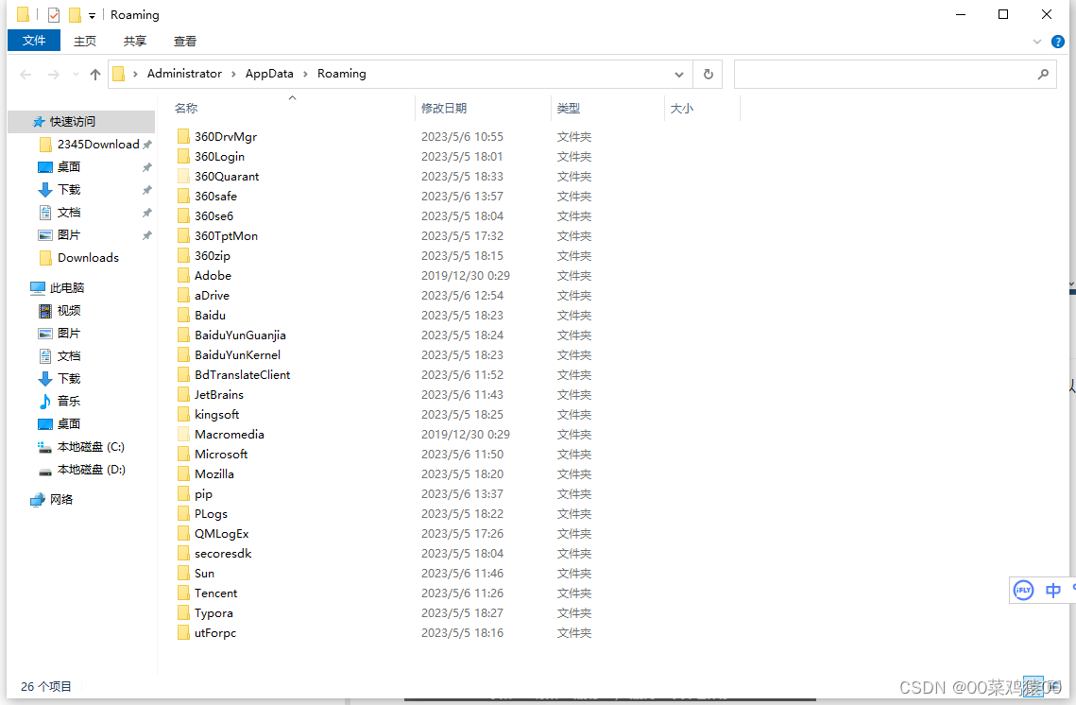The height and width of the screenshot is (705, 1076).
Task: Select the BaiduYunGuanjia folder name
Action: [x=240, y=335]
